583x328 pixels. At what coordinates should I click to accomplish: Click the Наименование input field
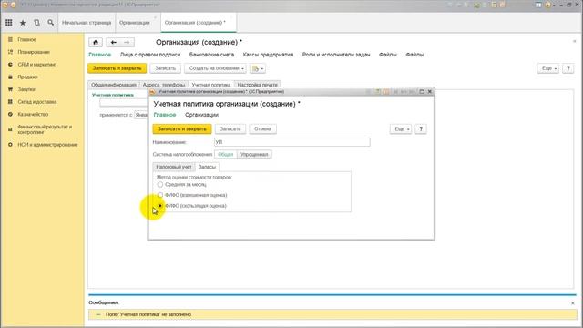292,142
